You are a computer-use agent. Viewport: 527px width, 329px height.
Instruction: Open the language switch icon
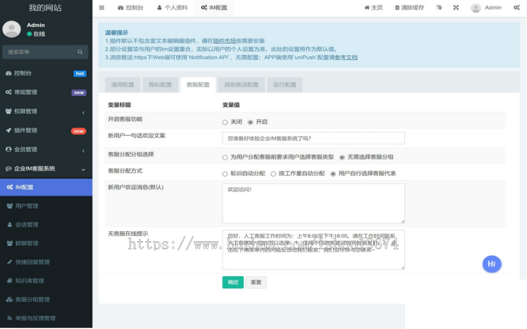(439, 8)
